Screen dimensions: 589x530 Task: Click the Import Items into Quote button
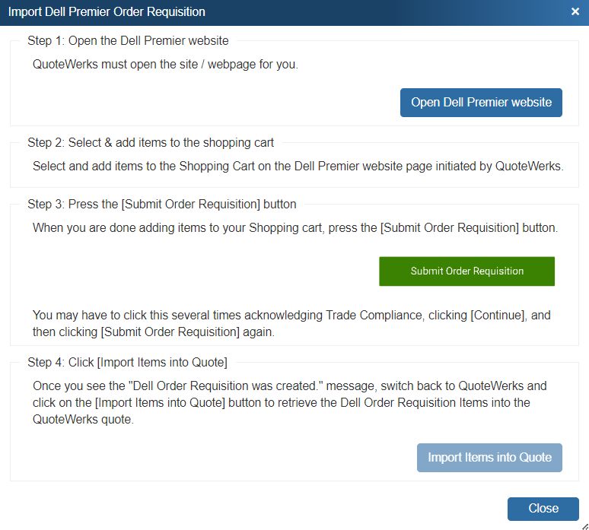489,458
